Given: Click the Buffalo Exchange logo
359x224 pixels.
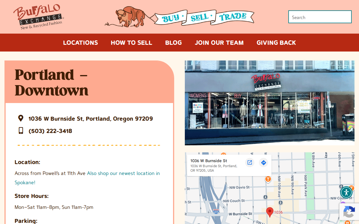Looking at the screenshot, I should coord(39,17).
